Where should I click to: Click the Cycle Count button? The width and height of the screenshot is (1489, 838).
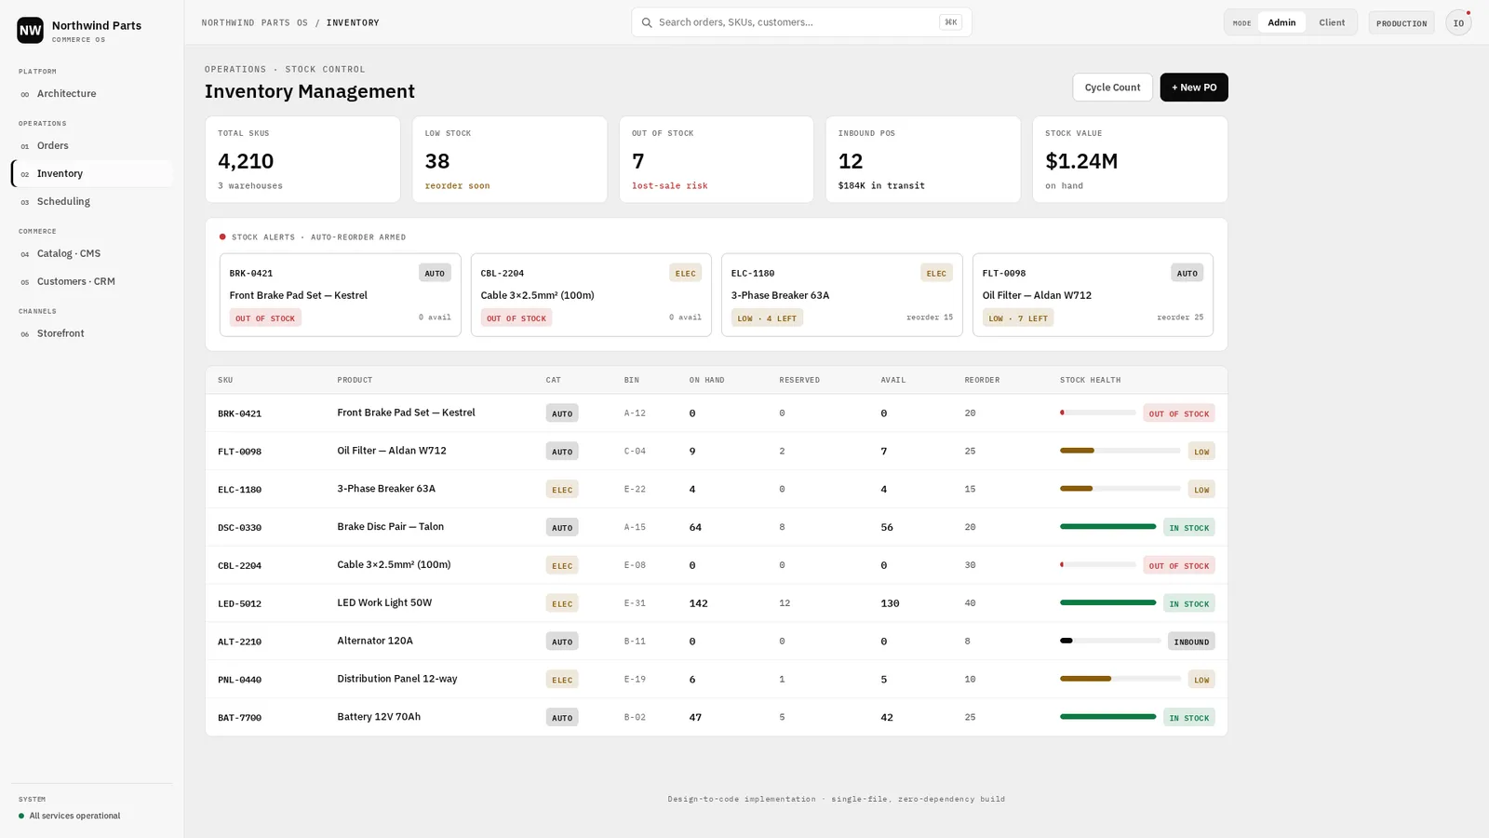[1112, 88]
